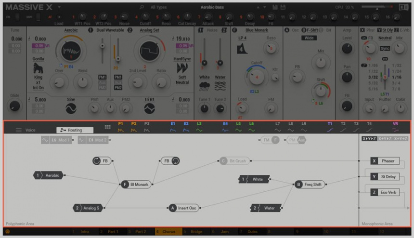Switch to the Voice tab
414x238 pixels.
(x=30, y=130)
